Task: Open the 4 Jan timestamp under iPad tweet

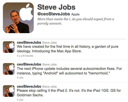Action: pyautogui.click(x=20, y=100)
